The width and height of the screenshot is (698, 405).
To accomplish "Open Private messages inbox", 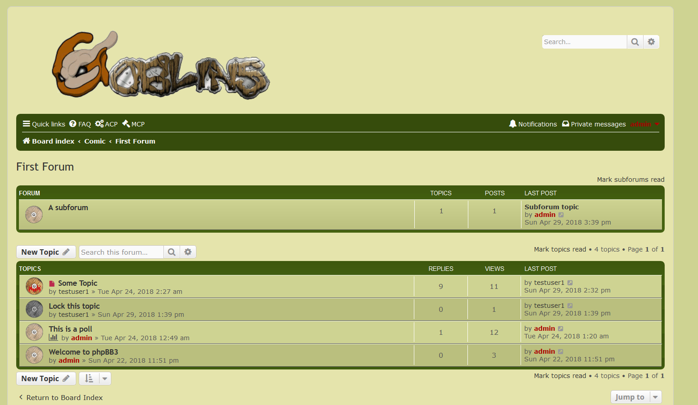I will point(594,124).
